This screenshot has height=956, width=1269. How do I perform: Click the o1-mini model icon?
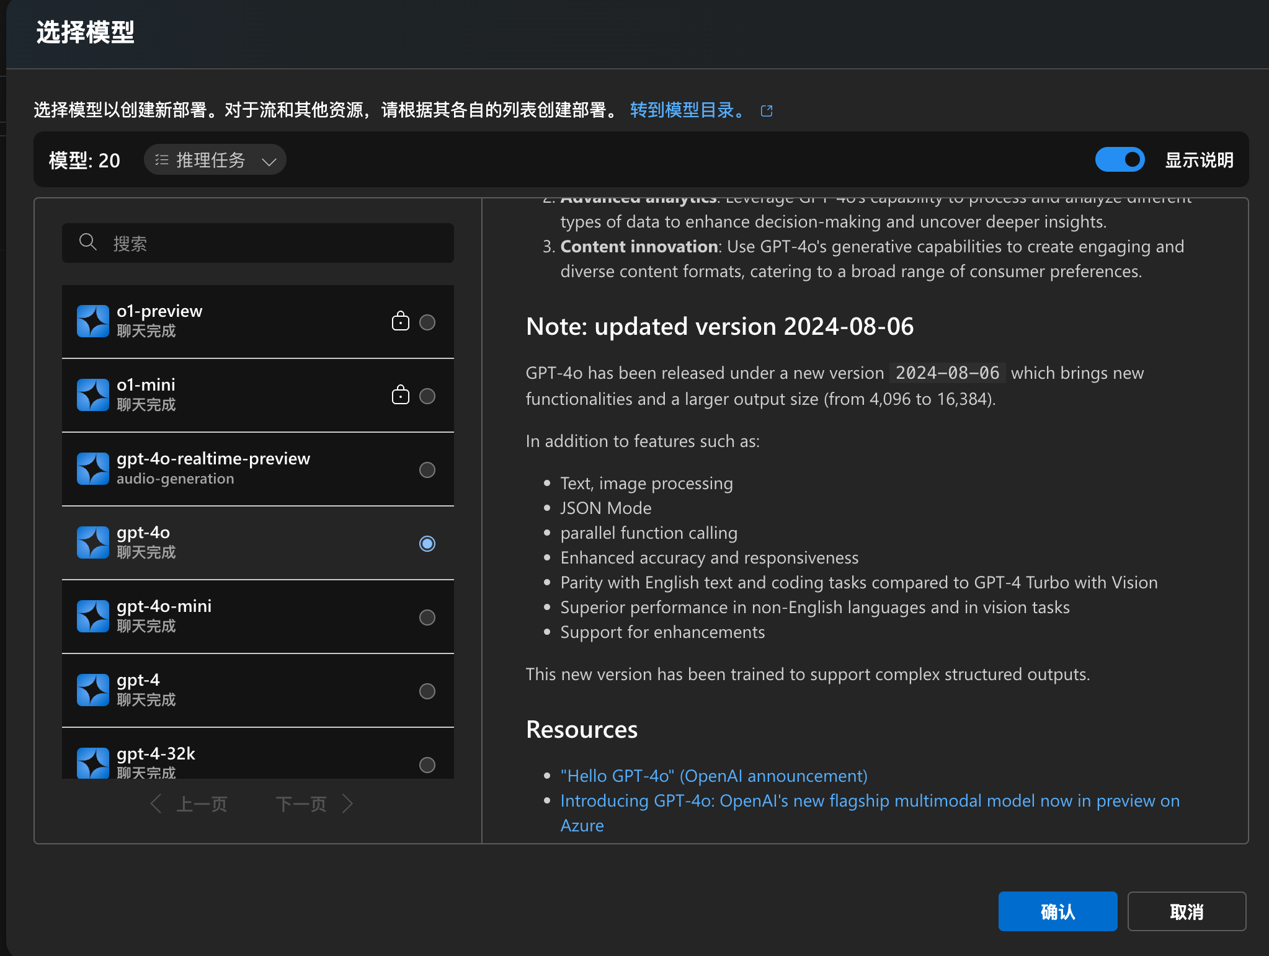coord(93,395)
